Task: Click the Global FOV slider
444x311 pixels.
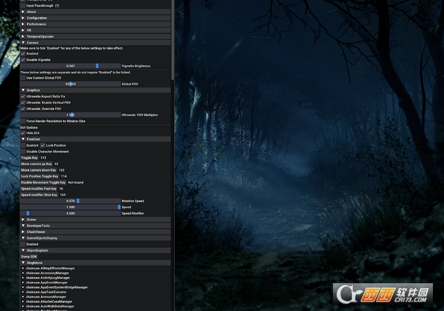Action: [70, 84]
